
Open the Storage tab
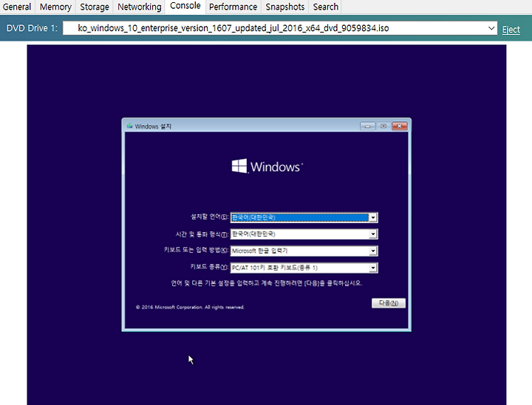coord(95,7)
